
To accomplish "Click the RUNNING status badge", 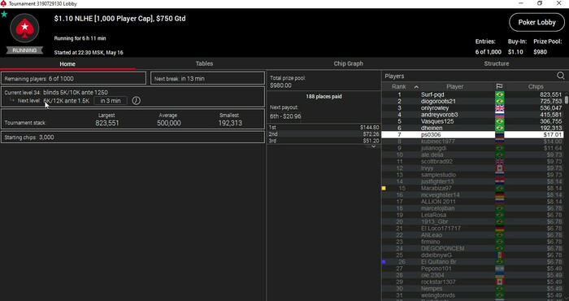I will (24, 50).
